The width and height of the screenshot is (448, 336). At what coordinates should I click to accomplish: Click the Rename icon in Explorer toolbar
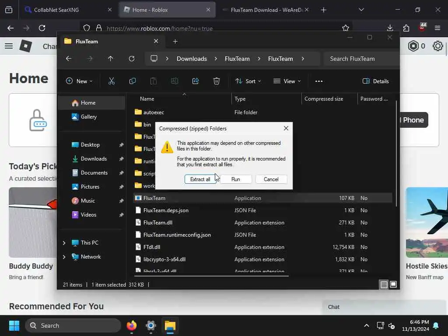coord(174,81)
